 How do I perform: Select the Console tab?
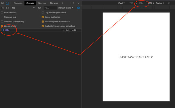(30, 3)
